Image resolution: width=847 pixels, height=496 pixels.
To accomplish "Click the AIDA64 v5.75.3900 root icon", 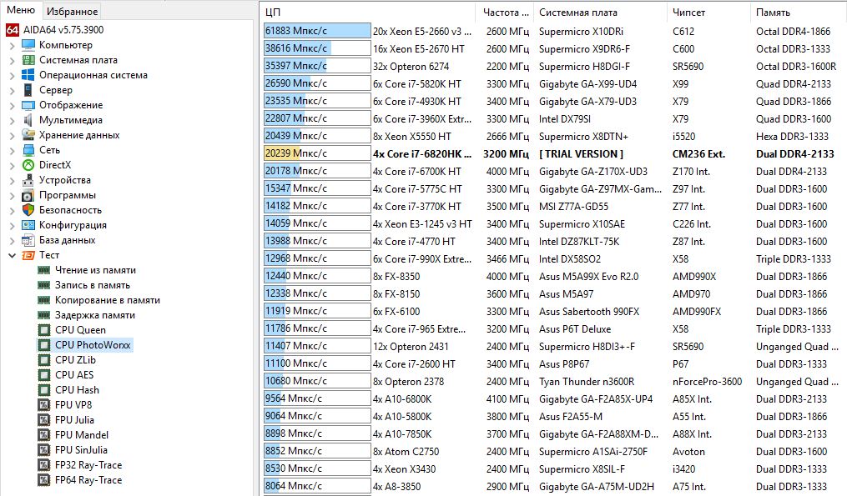I will pos(13,30).
